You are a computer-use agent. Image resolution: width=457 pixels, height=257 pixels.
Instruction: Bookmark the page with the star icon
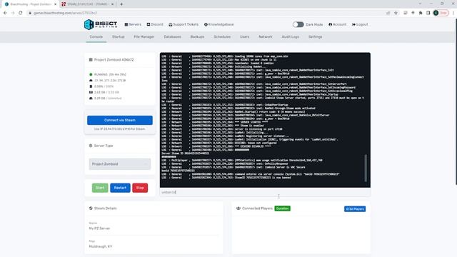point(396,13)
